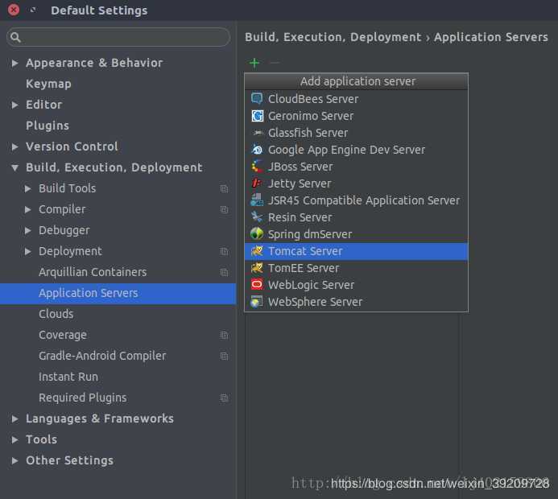Click the JBoss Server icon
Screen dimensions: 558x499
257,167
